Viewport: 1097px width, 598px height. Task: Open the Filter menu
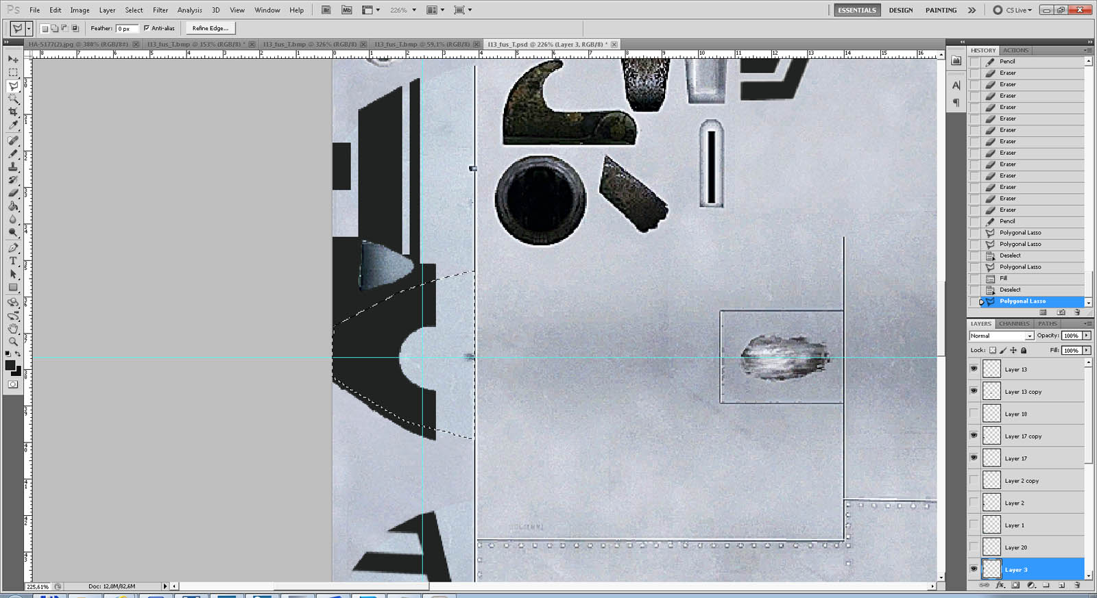pyautogui.click(x=160, y=10)
